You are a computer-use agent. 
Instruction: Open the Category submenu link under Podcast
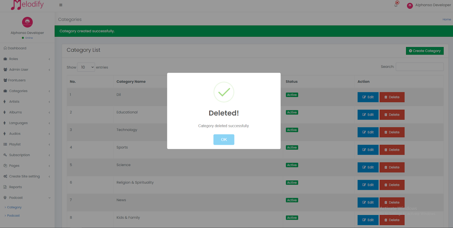tap(14, 207)
